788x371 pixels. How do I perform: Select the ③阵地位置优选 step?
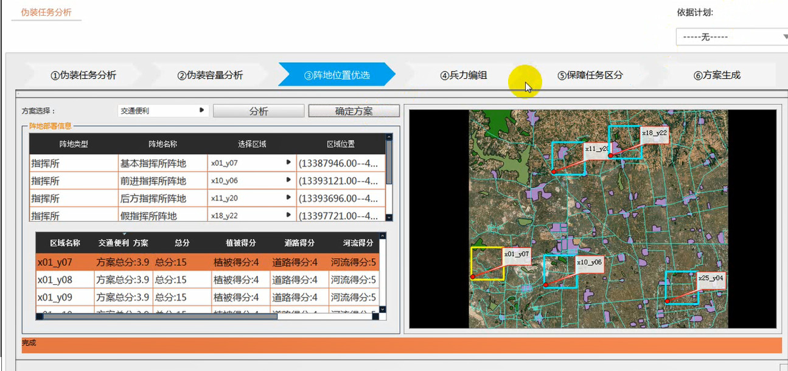pyautogui.click(x=336, y=75)
